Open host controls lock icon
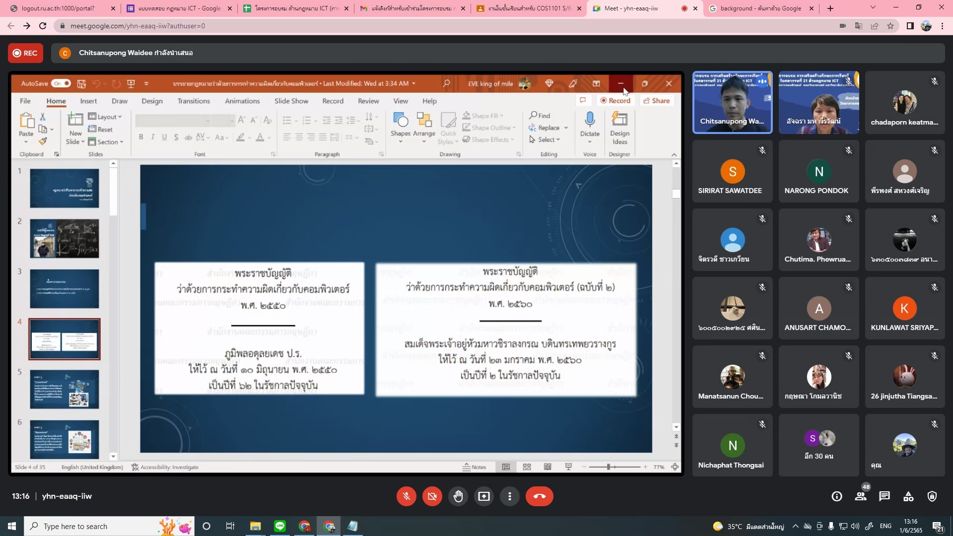The image size is (953, 536). (932, 496)
